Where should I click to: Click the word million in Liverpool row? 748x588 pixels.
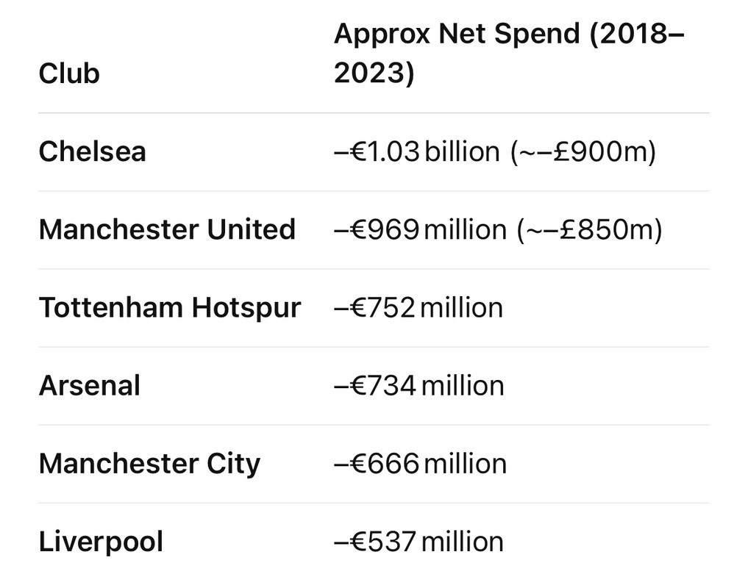click(463, 542)
